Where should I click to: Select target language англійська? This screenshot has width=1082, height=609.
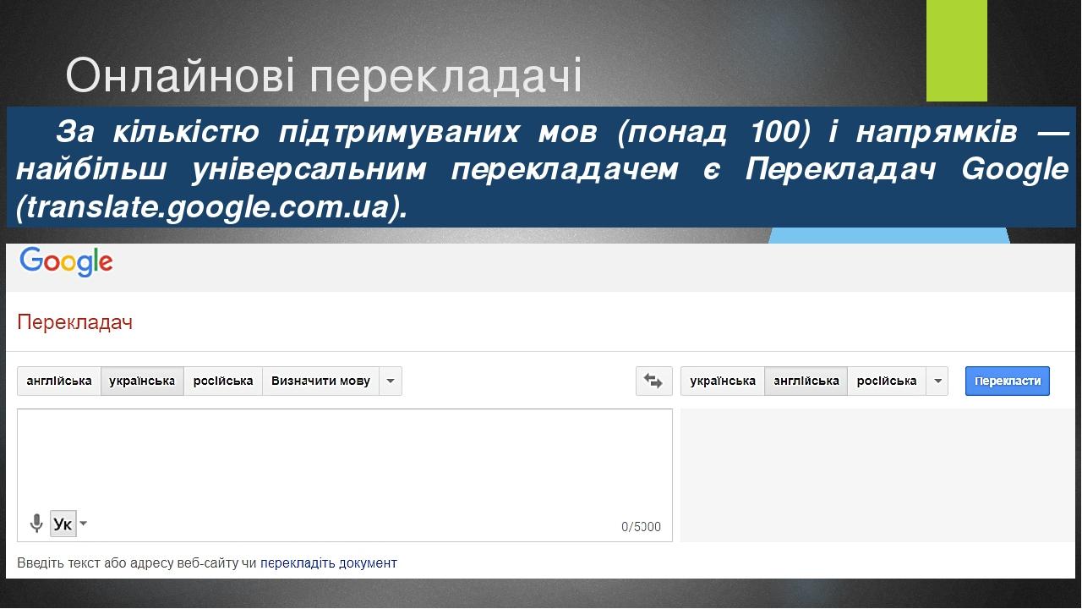(x=806, y=381)
